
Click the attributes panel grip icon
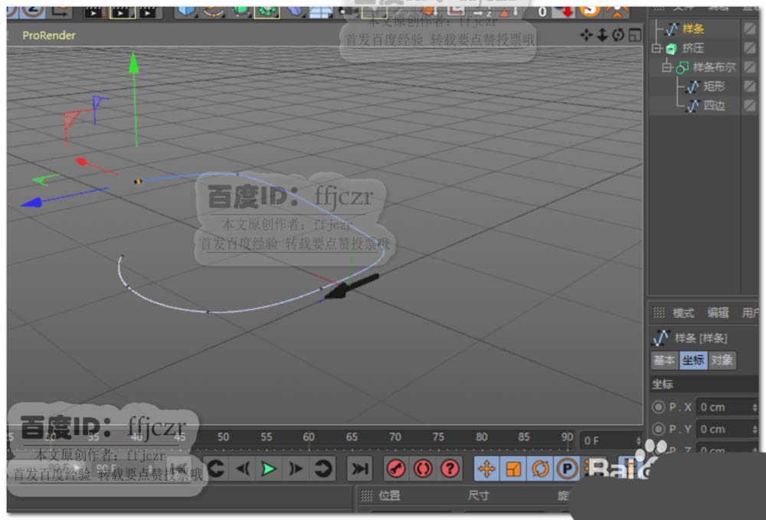pyautogui.click(x=659, y=312)
